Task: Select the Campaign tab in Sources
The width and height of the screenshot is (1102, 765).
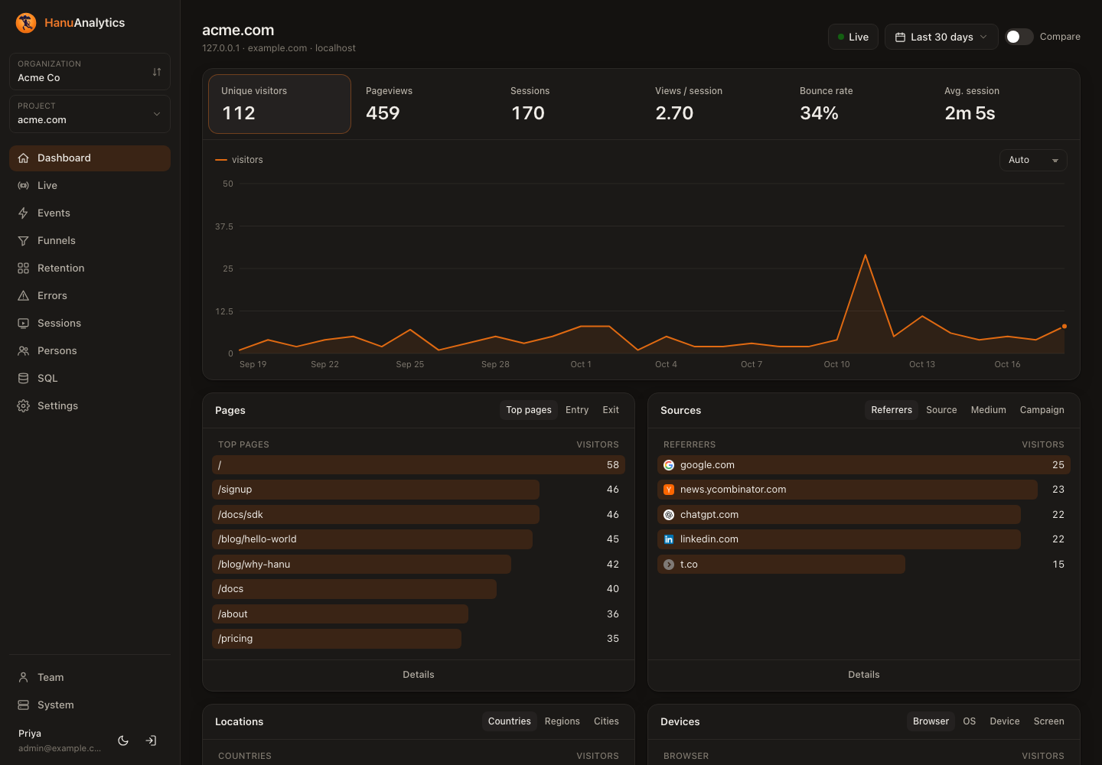Action: (x=1042, y=410)
